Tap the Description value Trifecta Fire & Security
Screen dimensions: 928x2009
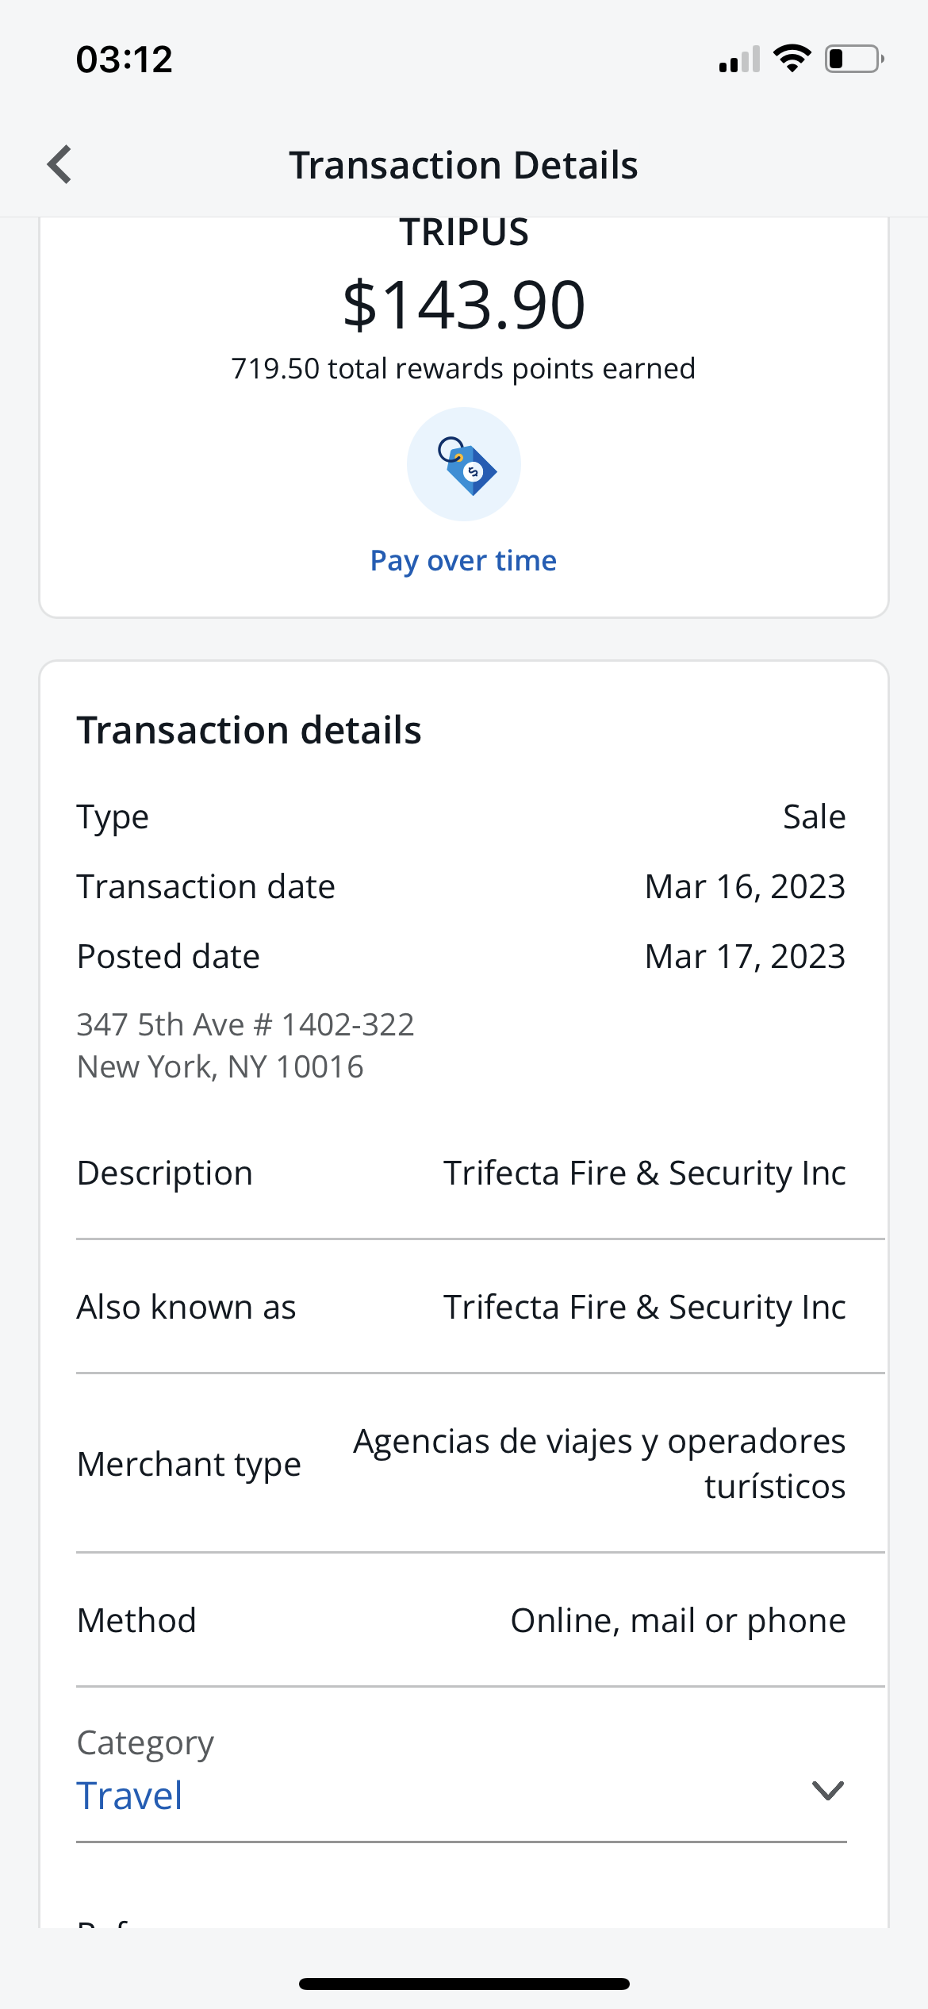tap(644, 1174)
